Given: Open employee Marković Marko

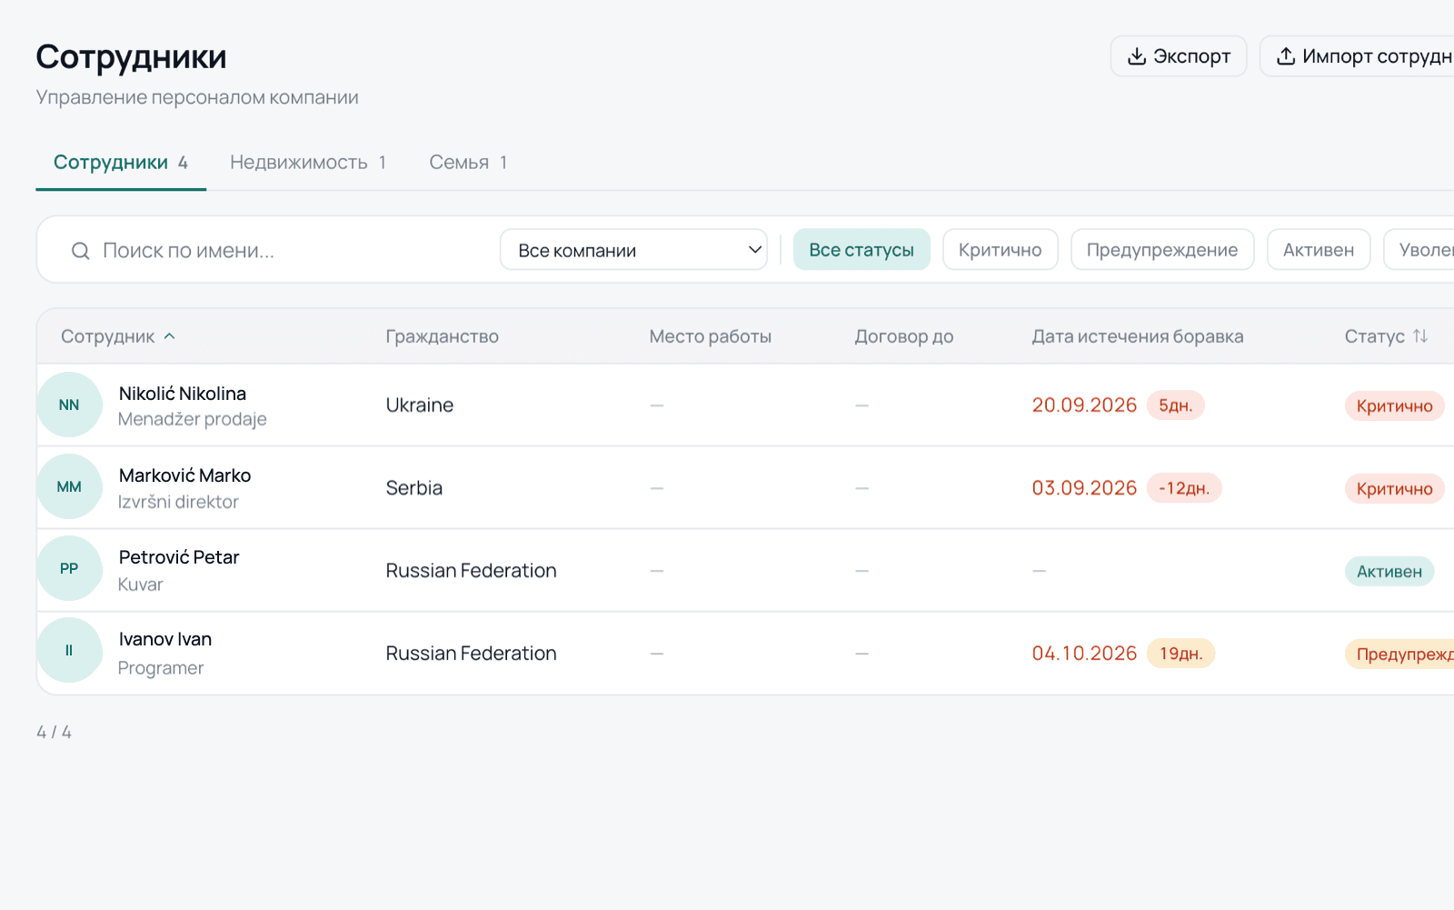Looking at the screenshot, I should click(x=185, y=475).
